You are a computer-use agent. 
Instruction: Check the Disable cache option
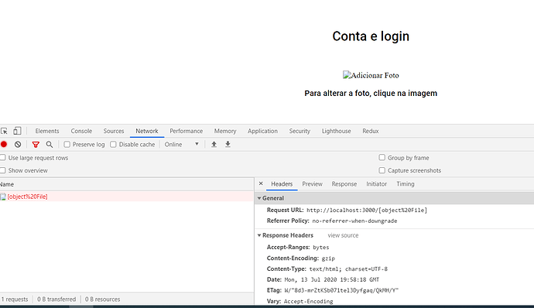tap(113, 145)
